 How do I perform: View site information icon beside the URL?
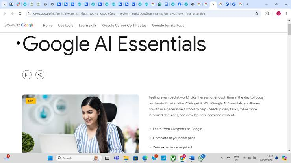click(29, 13)
